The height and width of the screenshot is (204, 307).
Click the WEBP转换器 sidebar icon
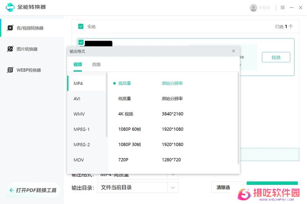point(10,70)
